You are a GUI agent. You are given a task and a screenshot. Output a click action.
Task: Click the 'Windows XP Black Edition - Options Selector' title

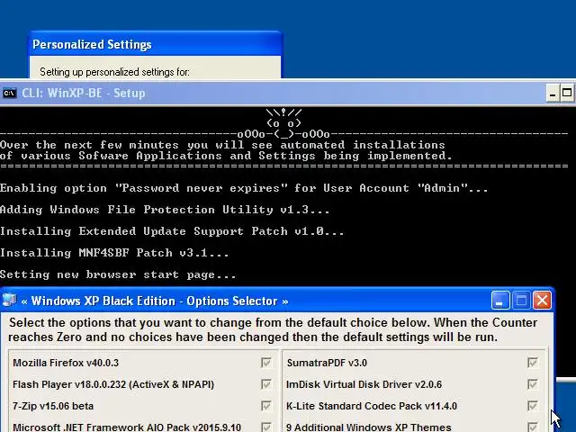point(155,301)
